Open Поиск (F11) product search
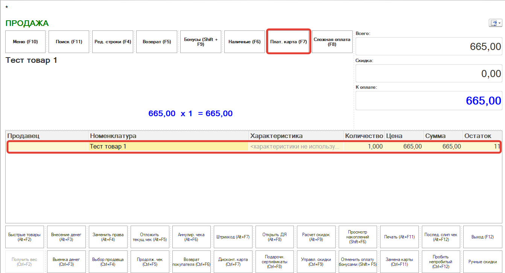505x273 pixels. click(x=69, y=42)
